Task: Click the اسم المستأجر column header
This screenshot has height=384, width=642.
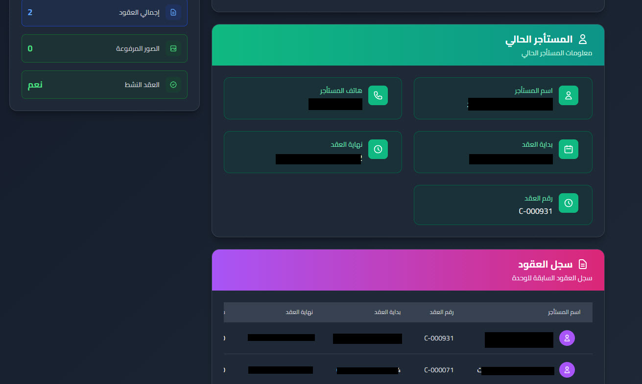Action: click(564, 312)
